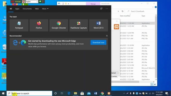Sort by the Type column header
The image size is (171, 96).
(x=143, y=16)
